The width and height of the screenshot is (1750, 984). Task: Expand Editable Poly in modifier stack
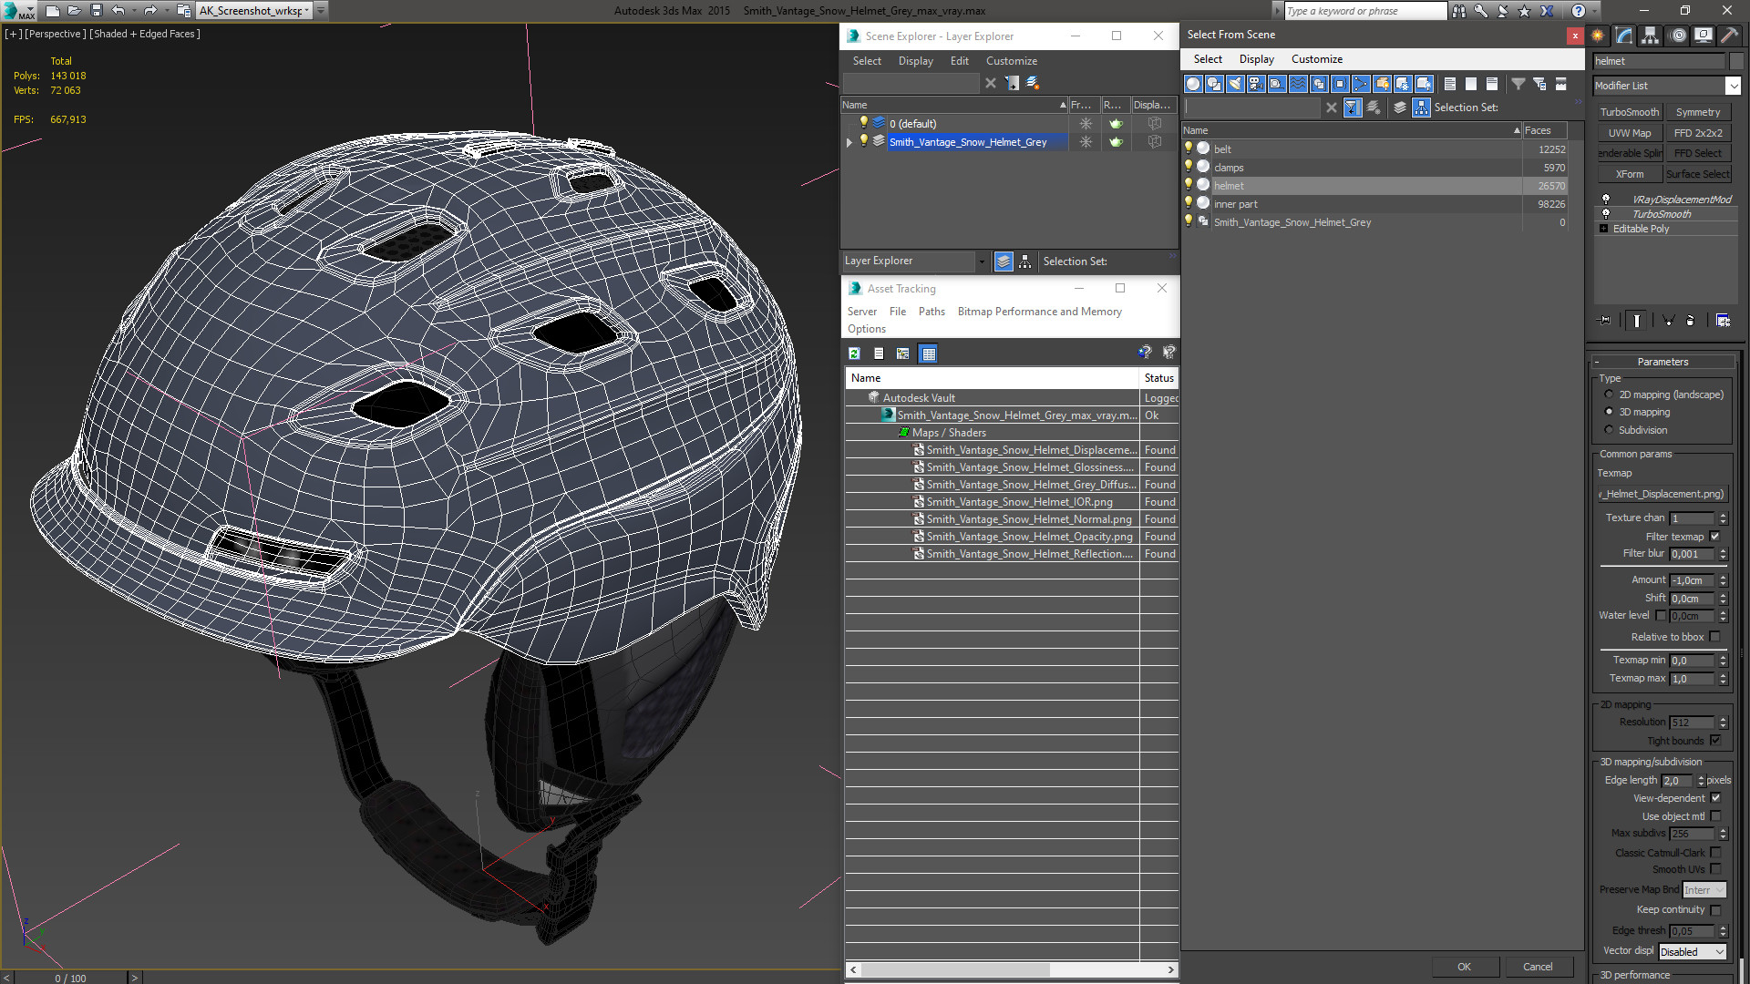[x=1603, y=229]
